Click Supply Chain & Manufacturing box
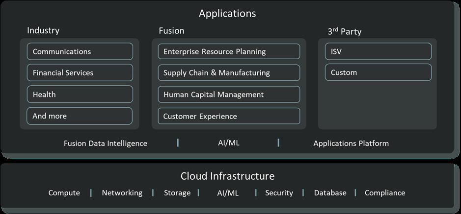The width and height of the screenshot is (461, 214). tap(229, 73)
